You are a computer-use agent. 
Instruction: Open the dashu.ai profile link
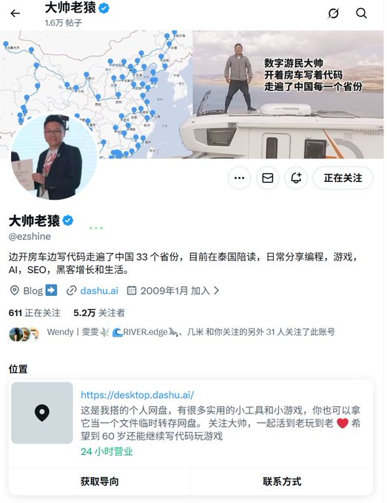click(99, 291)
